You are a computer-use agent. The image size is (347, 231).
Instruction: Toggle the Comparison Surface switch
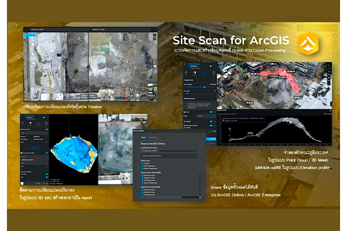[x=47, y=152]
